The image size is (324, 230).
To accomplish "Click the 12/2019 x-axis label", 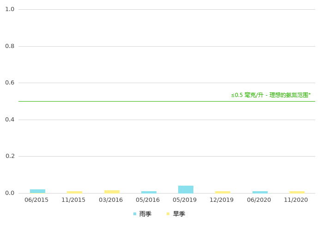I will [222, 200].
